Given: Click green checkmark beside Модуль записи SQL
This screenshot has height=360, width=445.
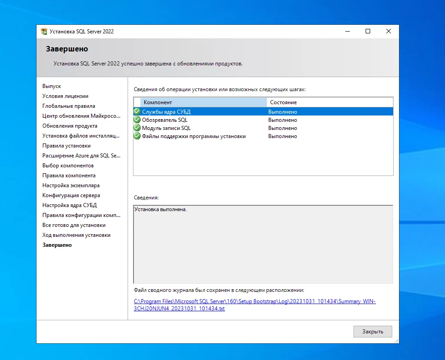Looking at the screenshot, I should coord(137,128).
